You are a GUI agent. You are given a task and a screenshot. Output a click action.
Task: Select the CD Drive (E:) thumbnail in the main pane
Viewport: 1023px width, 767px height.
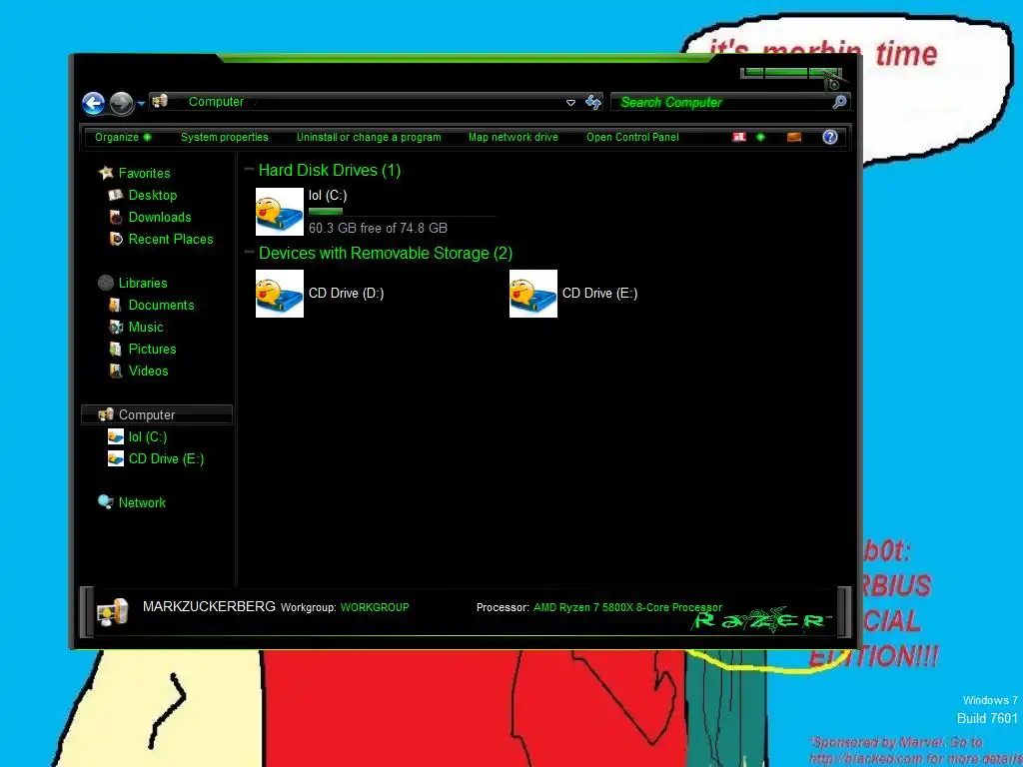pyautogui.click(x=533, y=294)
